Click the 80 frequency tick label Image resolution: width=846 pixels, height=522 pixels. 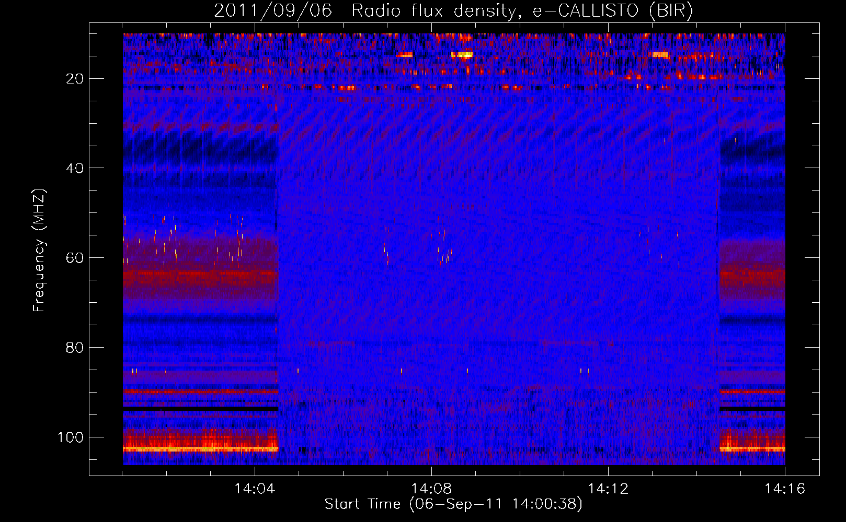pyautogui.click(x=75, y=348)
